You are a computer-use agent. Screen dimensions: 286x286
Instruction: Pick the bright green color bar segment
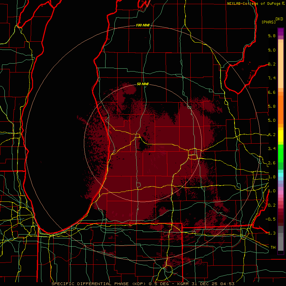(x=281, y=153)
